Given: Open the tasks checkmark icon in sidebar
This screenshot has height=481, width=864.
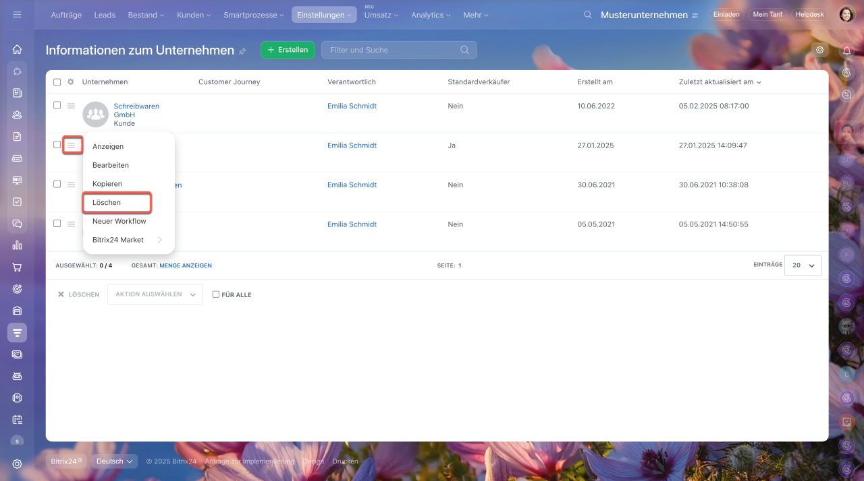Looking at the screenshot, I should (17, 201).
